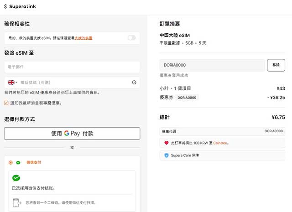Select the 微信支付 radio button
This screenshot has height=212, width=292.
(x=10, y=162)
